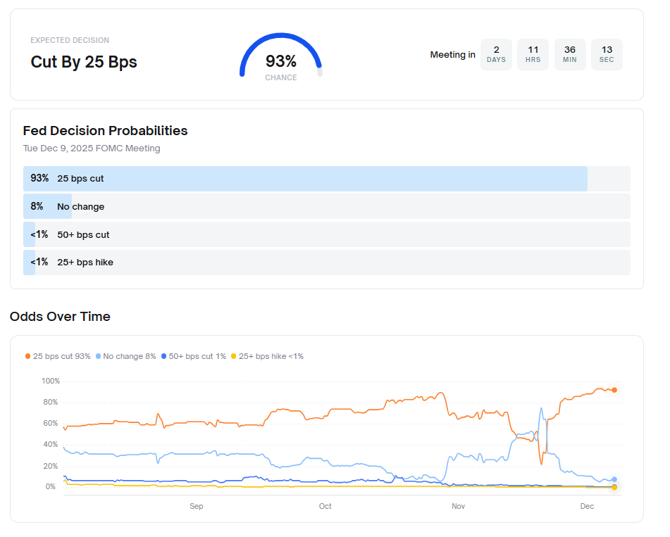The height and width of the screenshot is (537, 670).
Task: Select the 50+ bps cut probability row
Action: (x=326, y=234)
